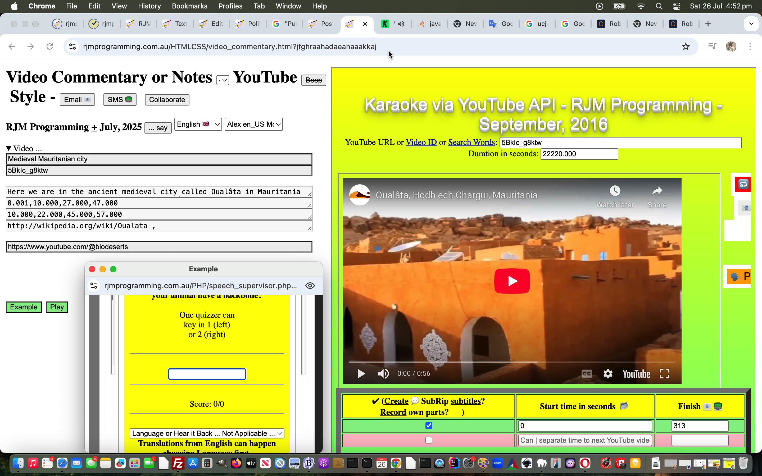Open the small title dropdown before YouTube
Image resolution: width=762 pixels, height=476 pixels.
pos(223,80)
